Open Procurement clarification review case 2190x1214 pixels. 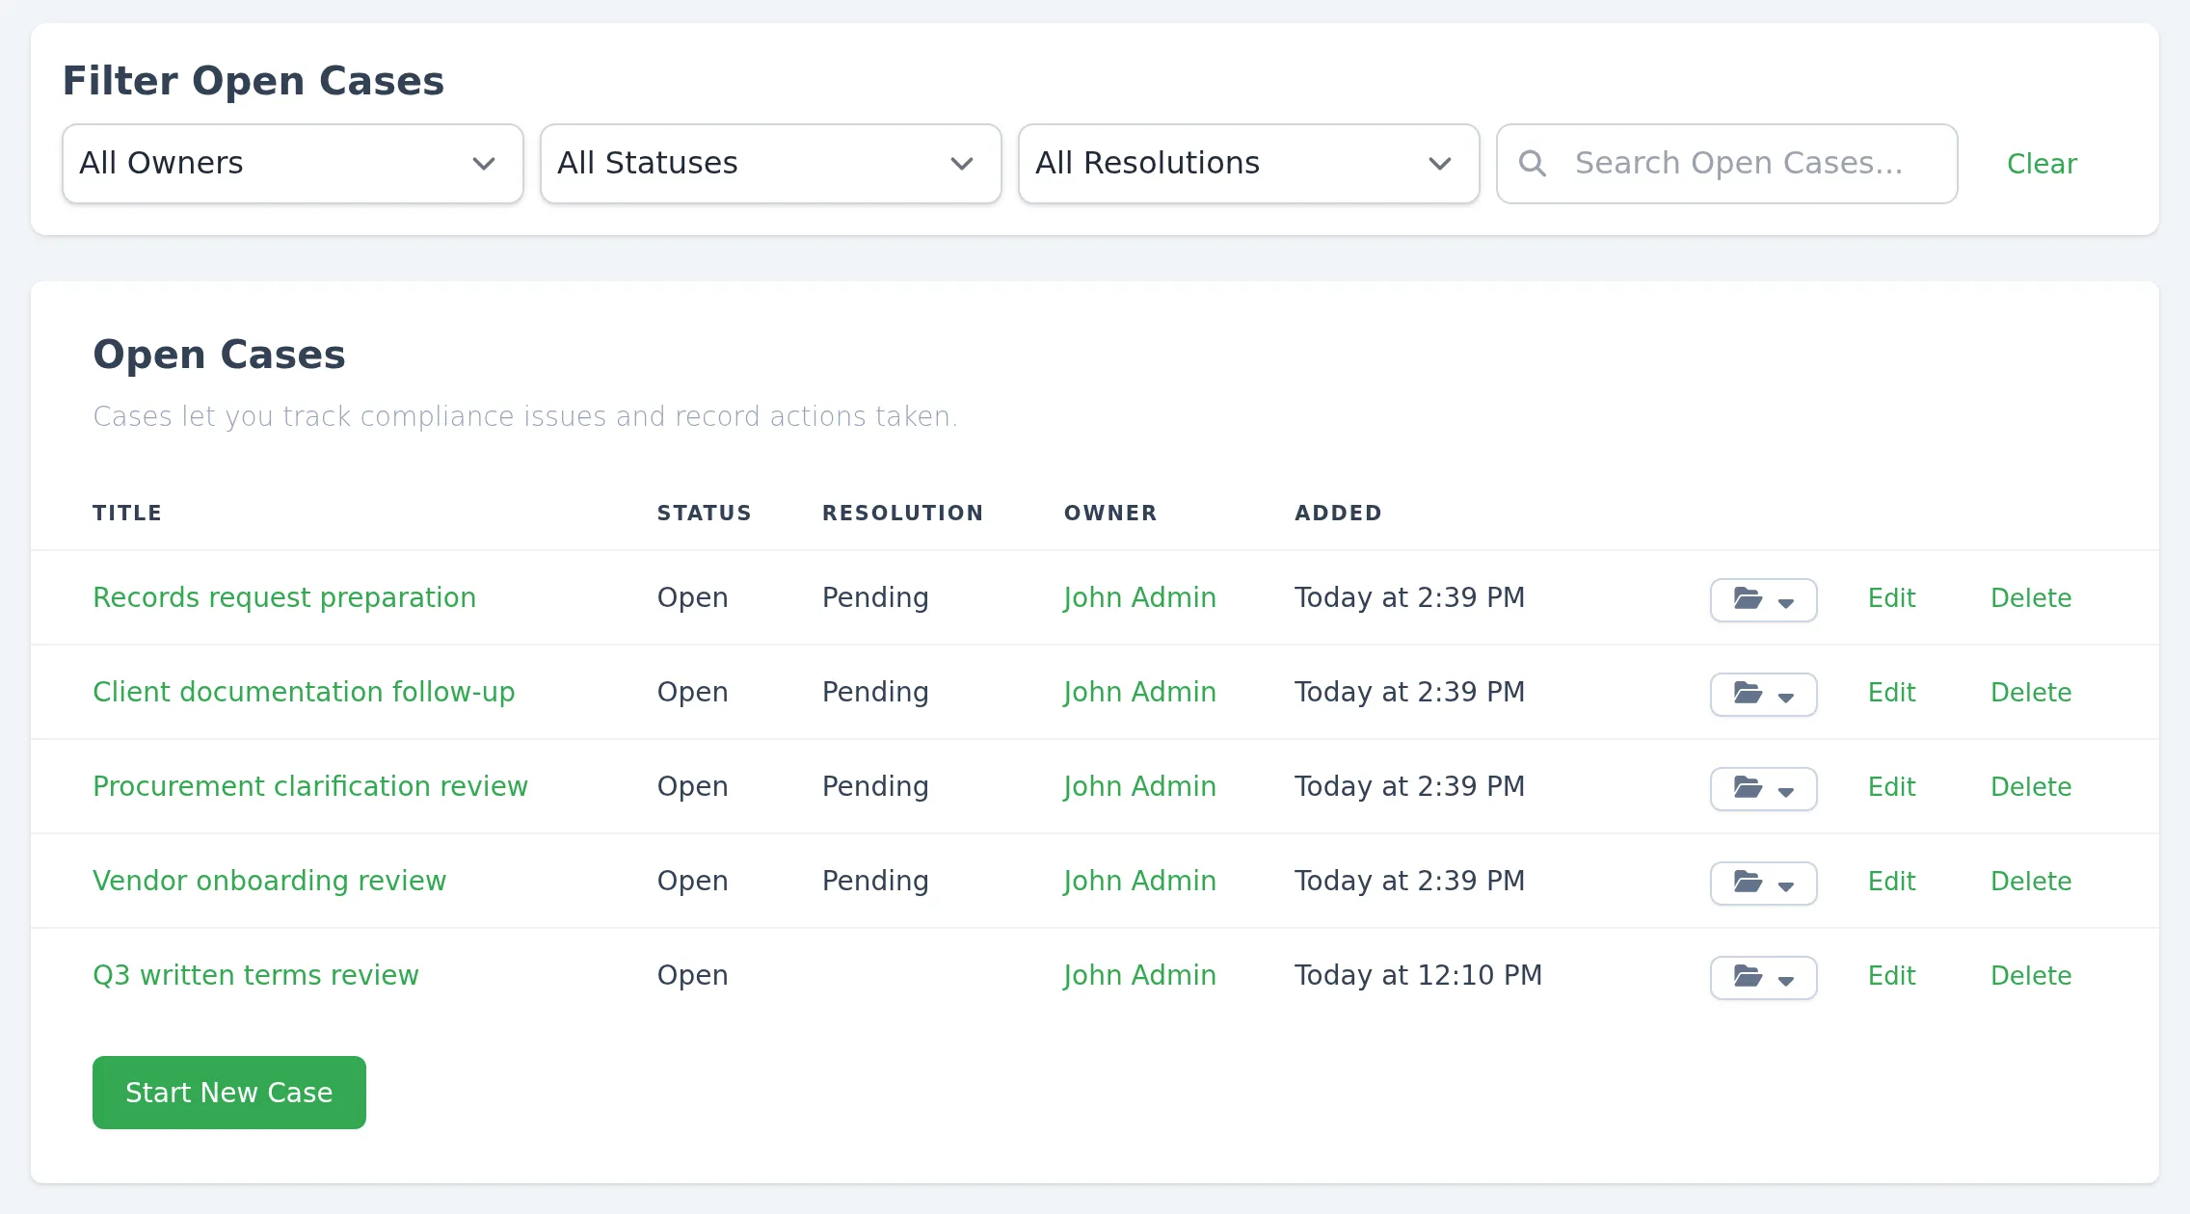click(310, 786)
